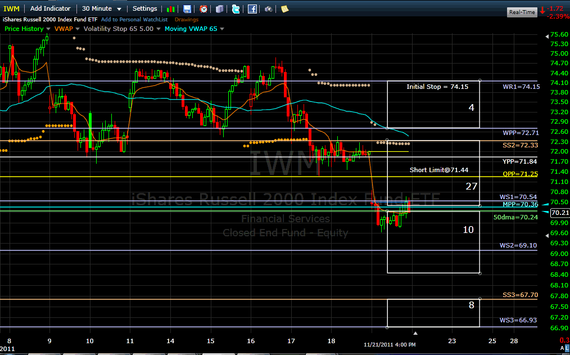This screenshot has height=355, width=570.
Task: Click the YPP=71.84 level label
Action: pos(519,161)
